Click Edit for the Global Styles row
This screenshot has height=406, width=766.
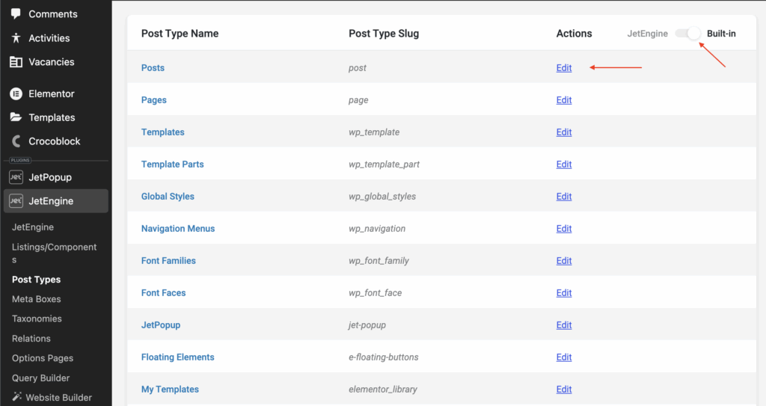[564, 197]
